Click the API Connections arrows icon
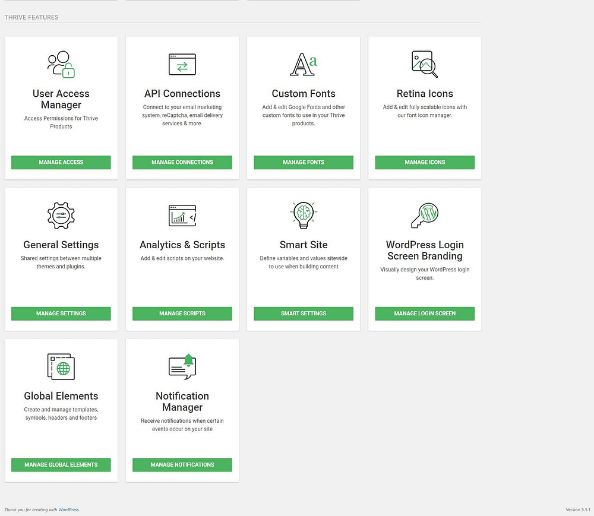Viewport: 594px width, 516px height. click(x=182, y=64)
